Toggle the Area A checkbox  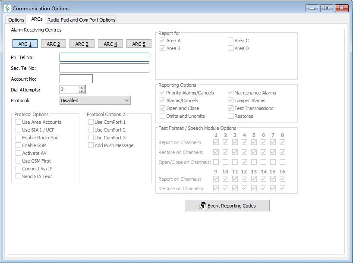coord(162,41)
